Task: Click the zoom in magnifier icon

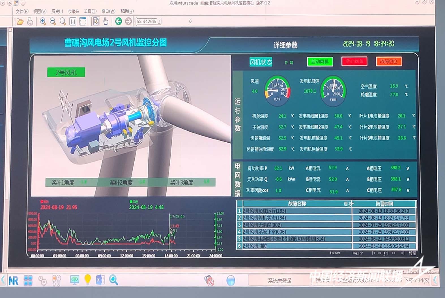Action: [x=43, y=21]
